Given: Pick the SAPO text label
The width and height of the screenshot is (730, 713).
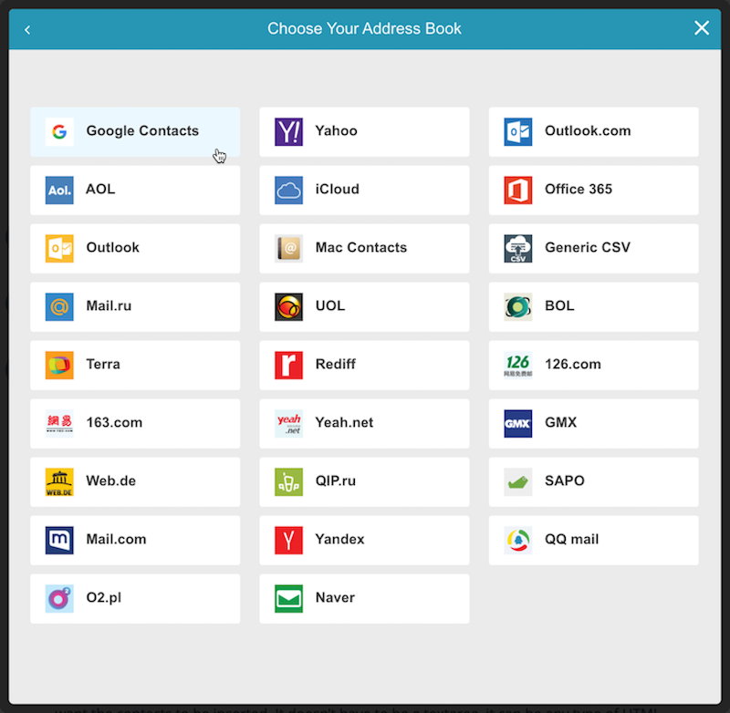Looking at the screenshot, I should coord(564,480).
